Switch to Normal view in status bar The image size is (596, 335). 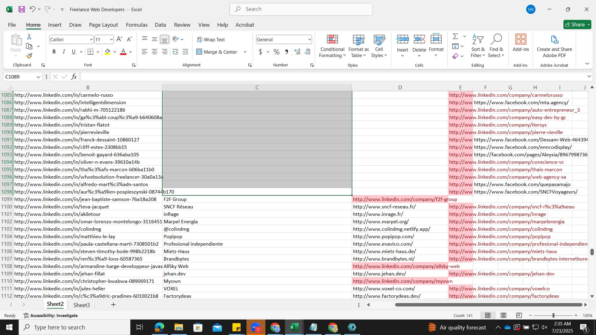(488, 315)
